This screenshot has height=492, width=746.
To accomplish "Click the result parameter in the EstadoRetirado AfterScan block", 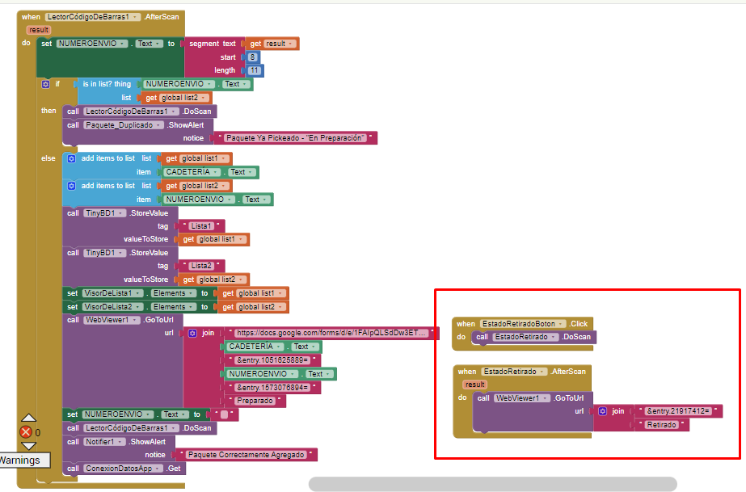I will click(x=475, y=385).
